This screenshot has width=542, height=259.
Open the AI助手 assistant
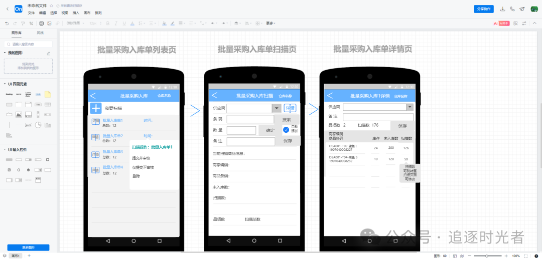(x=501, y=24)
